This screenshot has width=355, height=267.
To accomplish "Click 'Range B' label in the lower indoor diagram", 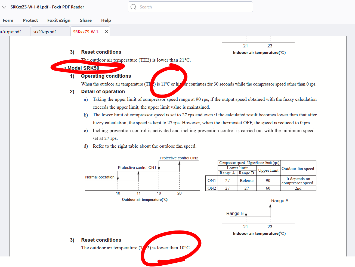I will [x=235, y=214].
